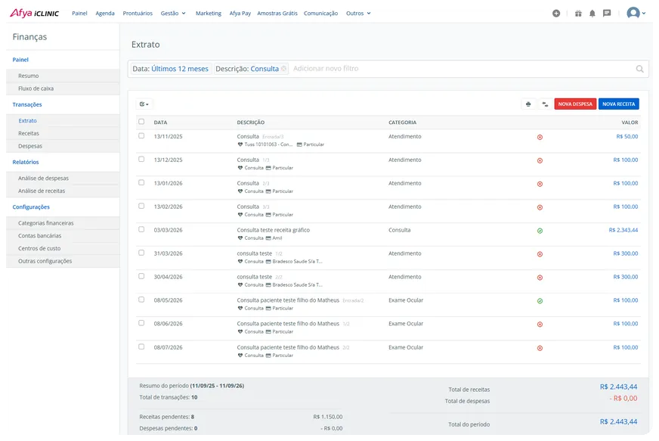Click the print icon above the table

[528, 104]
